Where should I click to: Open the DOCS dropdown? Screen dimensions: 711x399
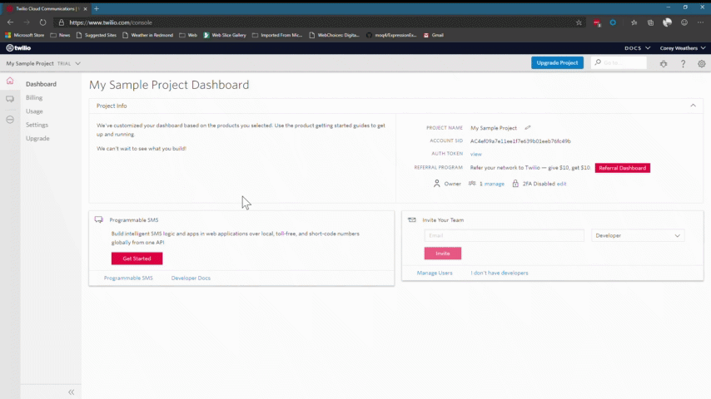[x=637, y=48]
